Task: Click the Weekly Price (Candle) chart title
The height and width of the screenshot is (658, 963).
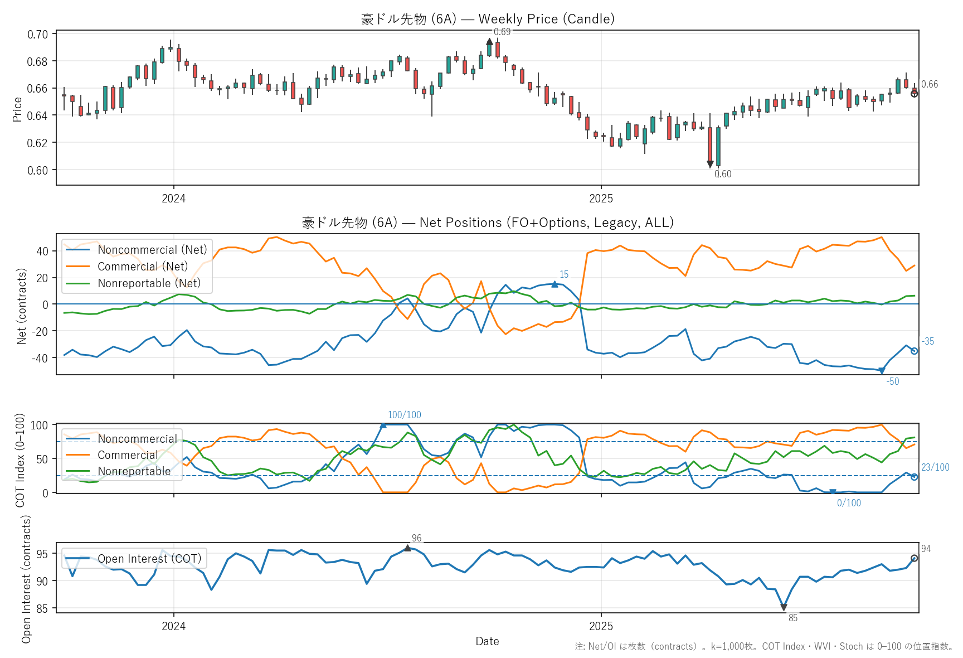Action: point(488,19)
